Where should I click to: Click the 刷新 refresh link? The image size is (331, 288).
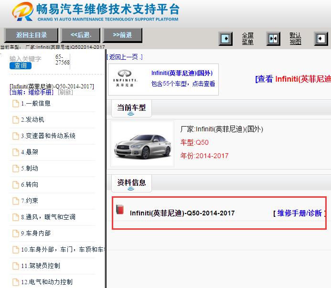click(65, 92)
